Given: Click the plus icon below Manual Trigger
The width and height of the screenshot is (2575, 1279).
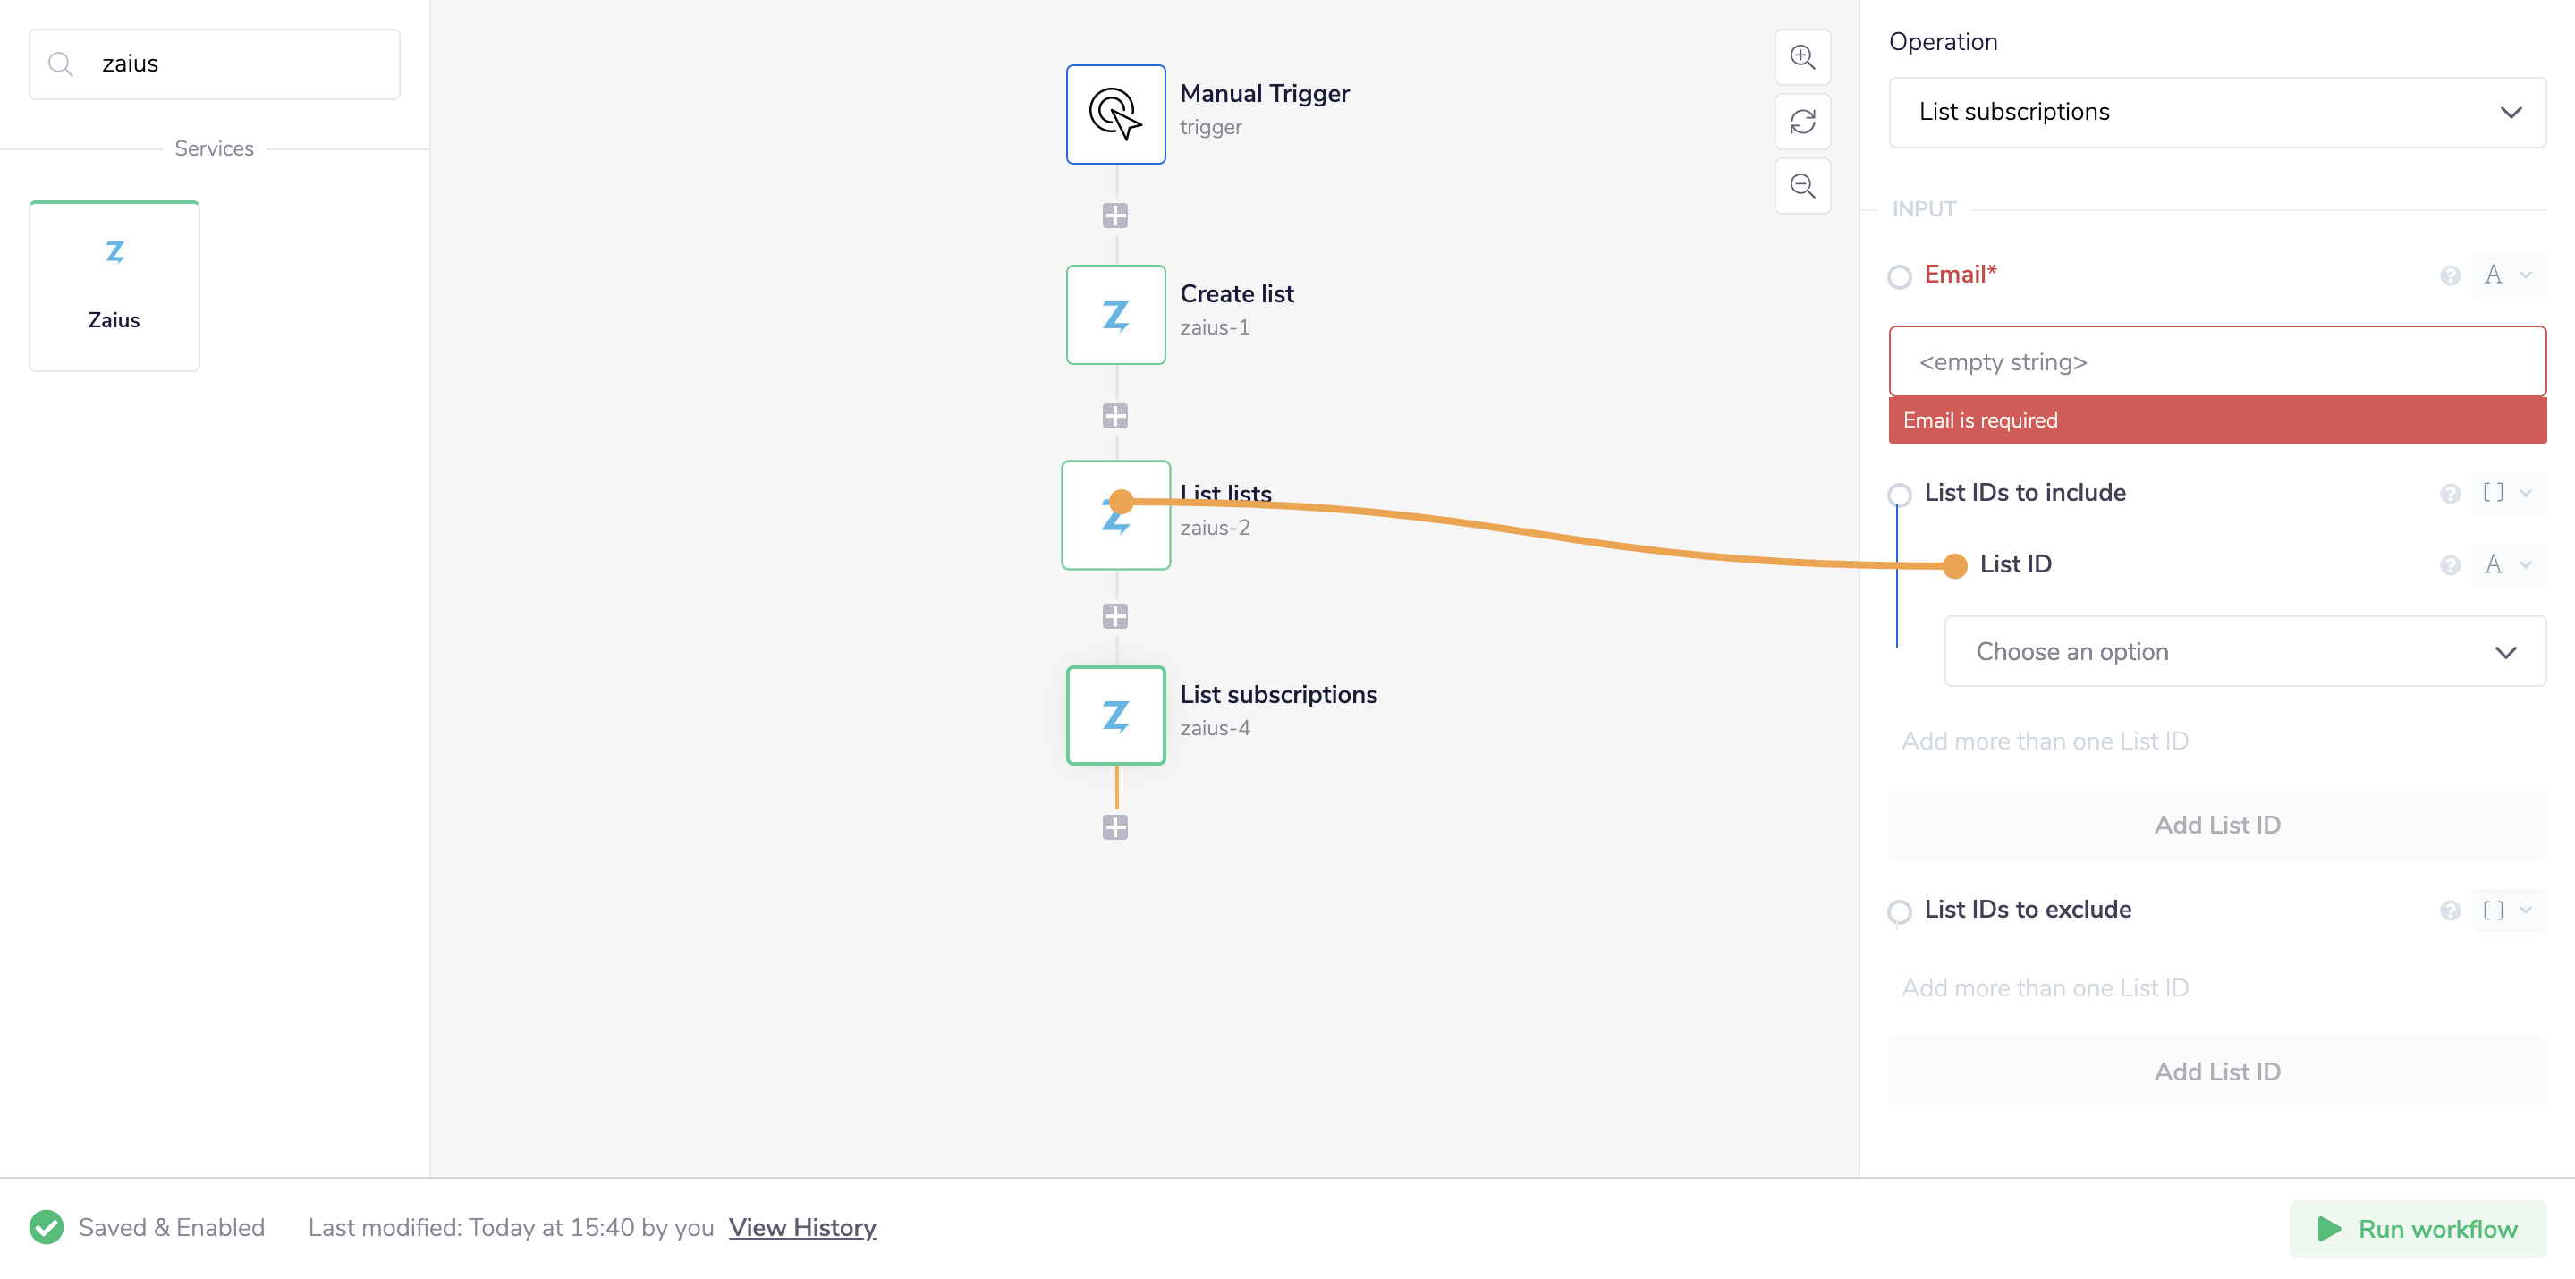Looking at the screenshot, I should [1114, 215].
